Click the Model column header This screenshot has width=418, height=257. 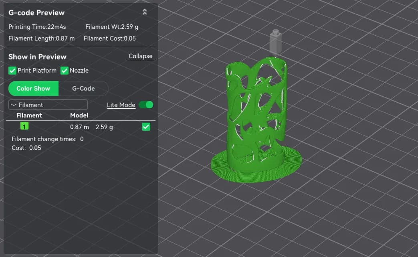[79, 115]
